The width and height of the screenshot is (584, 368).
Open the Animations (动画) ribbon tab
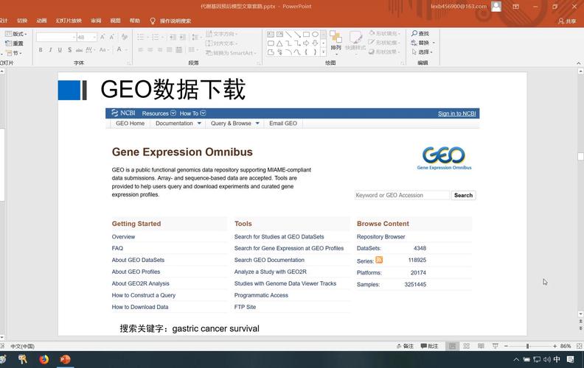click(x=41, y=21)
